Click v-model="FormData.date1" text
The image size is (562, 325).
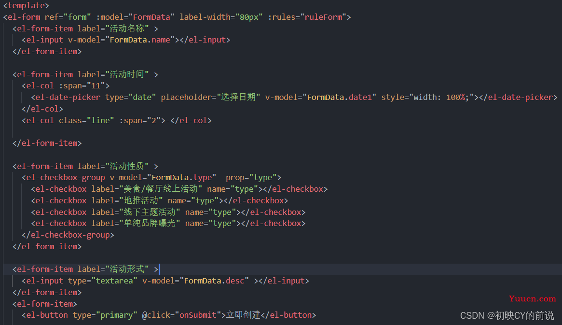[321, 97]
